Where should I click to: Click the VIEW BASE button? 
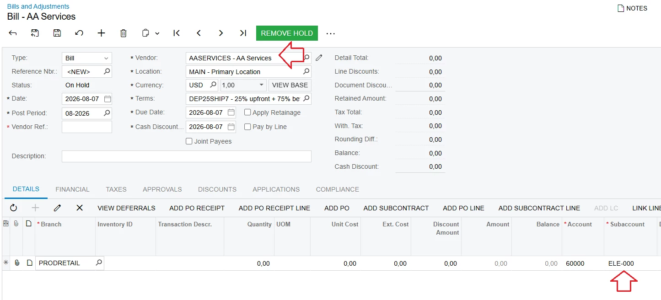click(x=290, y=85)
